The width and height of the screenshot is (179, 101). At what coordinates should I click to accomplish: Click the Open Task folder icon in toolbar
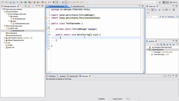pyautogui.click(x=45, y=2)
